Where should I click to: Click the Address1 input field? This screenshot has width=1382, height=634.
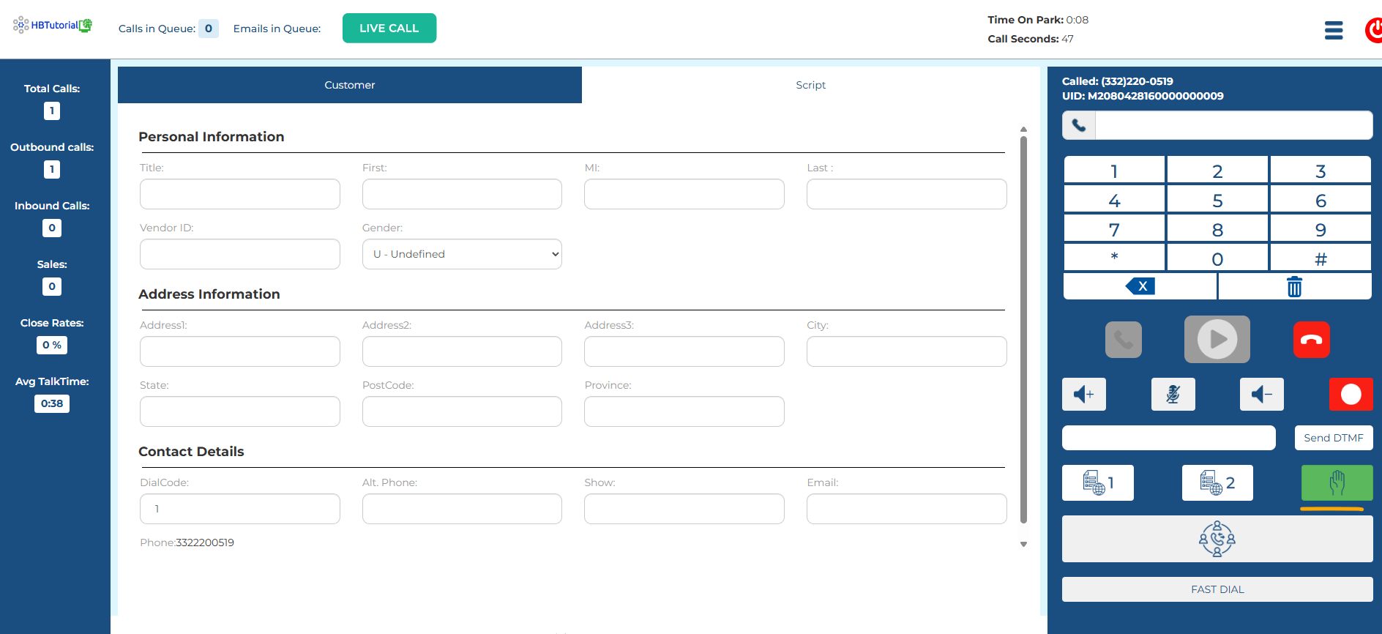click(240, 351)
